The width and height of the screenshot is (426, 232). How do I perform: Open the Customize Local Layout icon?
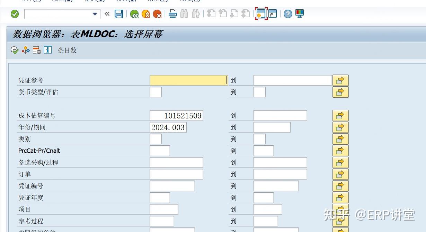tap(299, 14)
